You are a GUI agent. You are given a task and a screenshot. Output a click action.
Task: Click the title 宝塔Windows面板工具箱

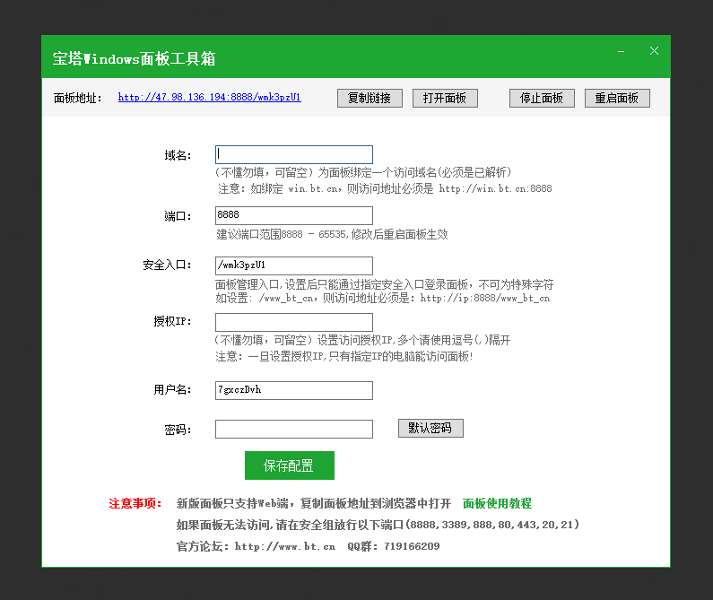[x=134, y=58]
